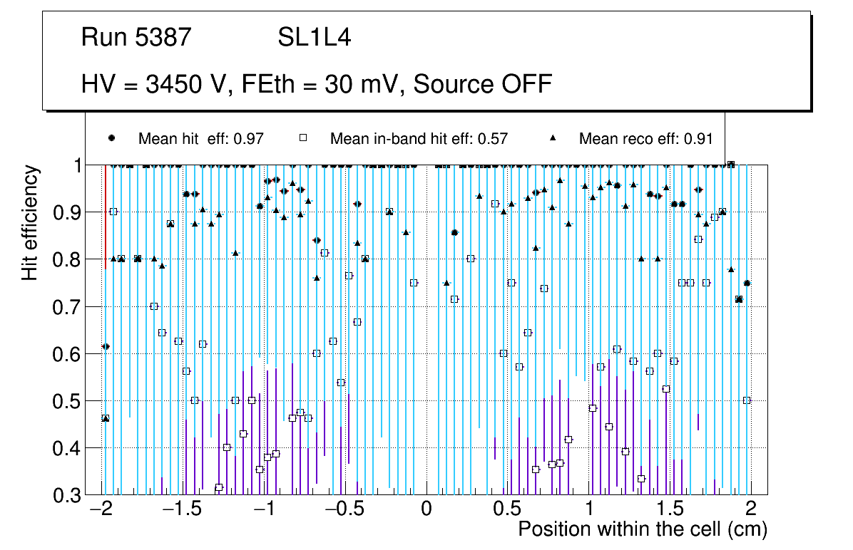
Task: Click the open square data point at efficiency 0.9 near position -2
Action: [113, 212]
